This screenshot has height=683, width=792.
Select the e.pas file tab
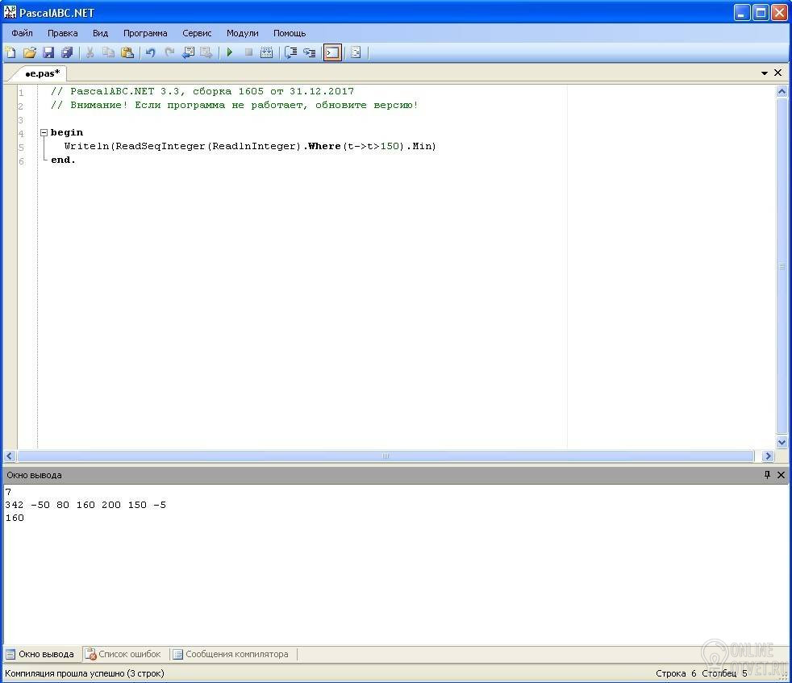pyautogui.click(x=42, y=73)
